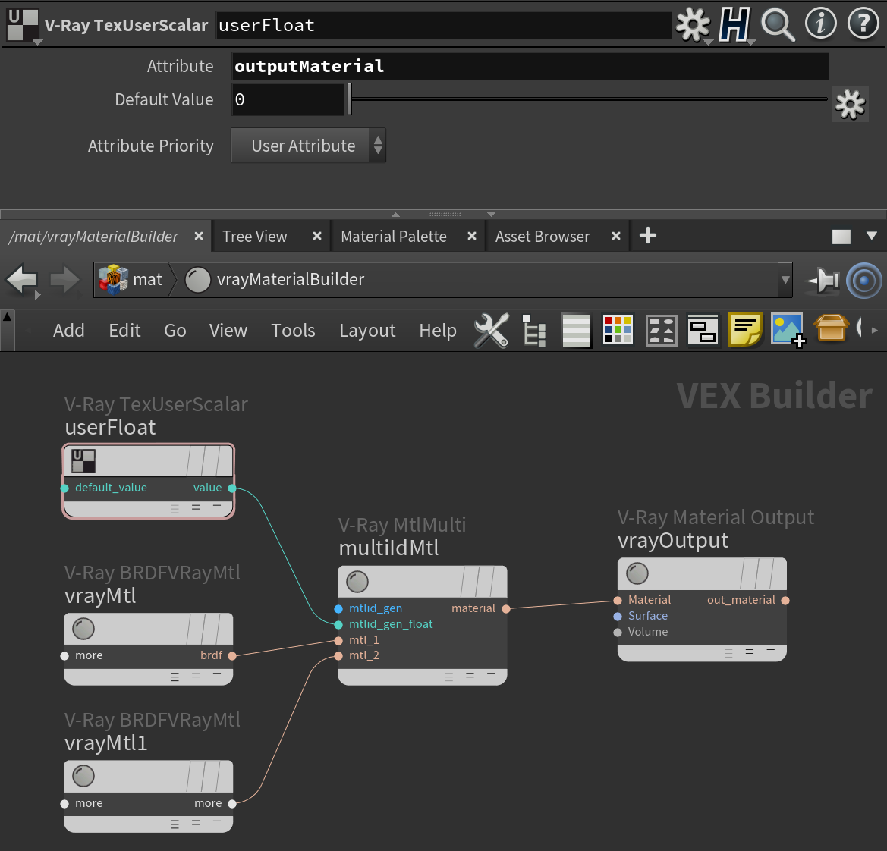The height and width of the screenshot is (851, 887).
Task: Collapse the network toolbar with the up triangle
Action: point(8,316)
